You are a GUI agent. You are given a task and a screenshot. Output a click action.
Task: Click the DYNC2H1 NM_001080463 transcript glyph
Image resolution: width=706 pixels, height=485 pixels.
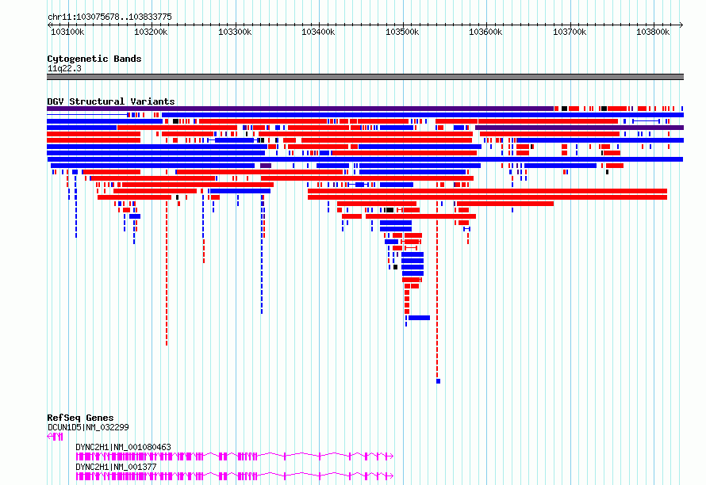coord(235,456)
